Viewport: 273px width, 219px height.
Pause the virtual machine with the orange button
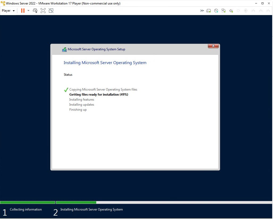tap(23, 11)
